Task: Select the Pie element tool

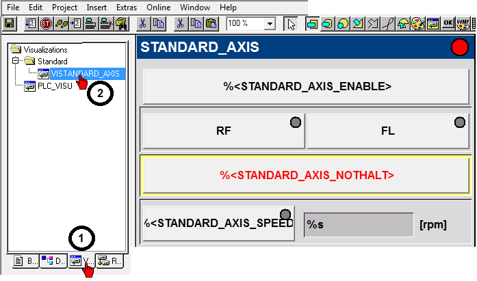Action: [403, 24]
